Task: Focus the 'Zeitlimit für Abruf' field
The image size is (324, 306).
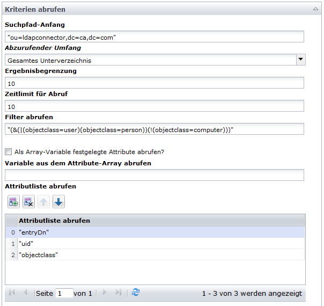Action: pyautogui.click(x=154, y=106)
